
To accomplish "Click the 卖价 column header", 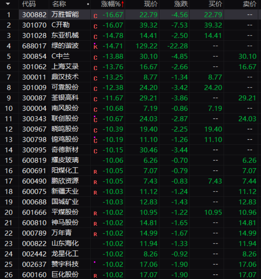I will tap(249, 4).
